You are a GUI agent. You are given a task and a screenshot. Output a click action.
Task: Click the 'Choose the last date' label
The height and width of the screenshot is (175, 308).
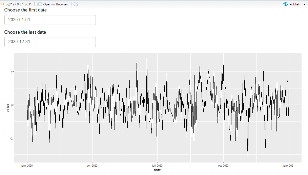pos(25,32)
